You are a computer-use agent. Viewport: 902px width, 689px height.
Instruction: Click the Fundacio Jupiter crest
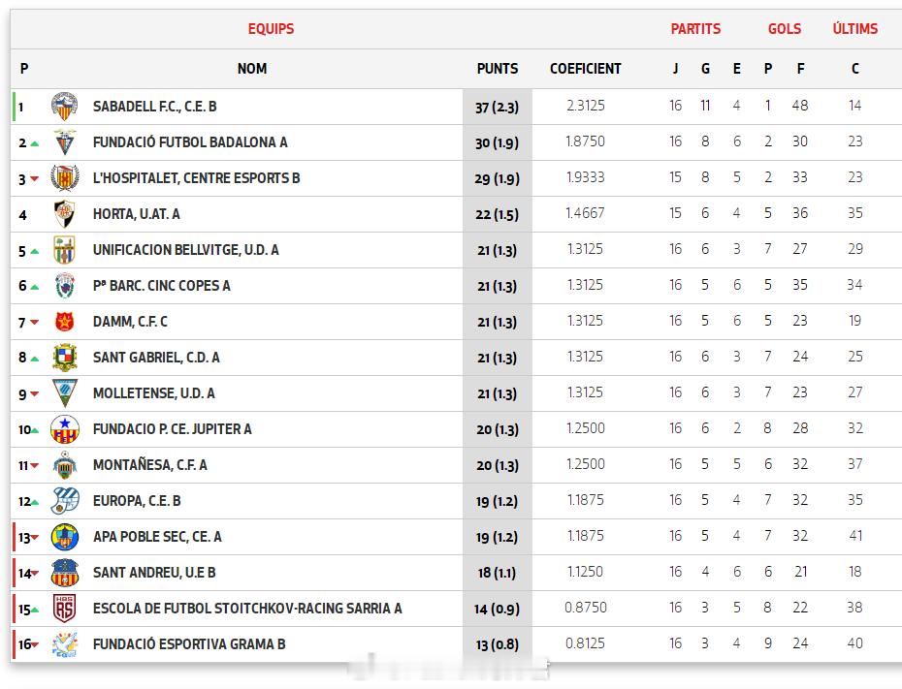coord(64,429)
